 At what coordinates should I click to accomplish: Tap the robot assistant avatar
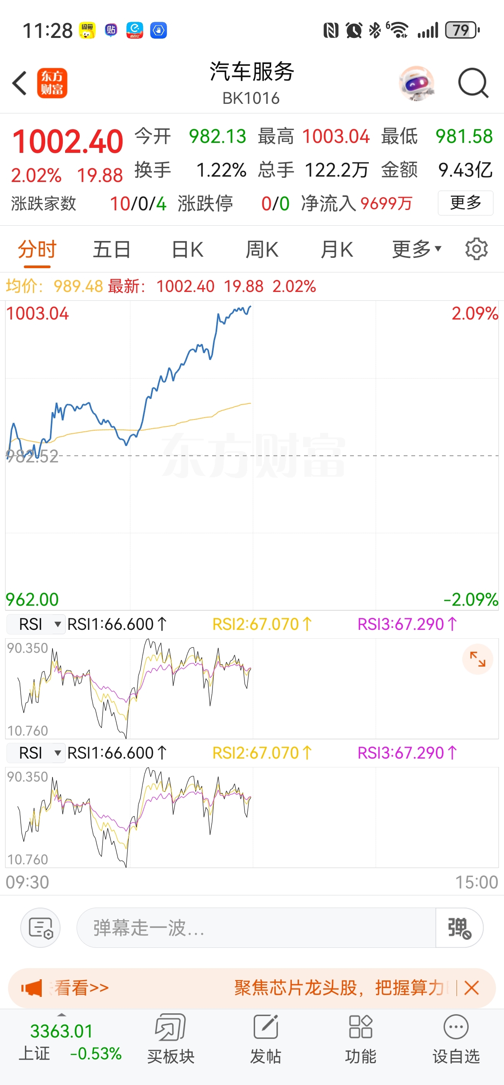click(416, 83)
